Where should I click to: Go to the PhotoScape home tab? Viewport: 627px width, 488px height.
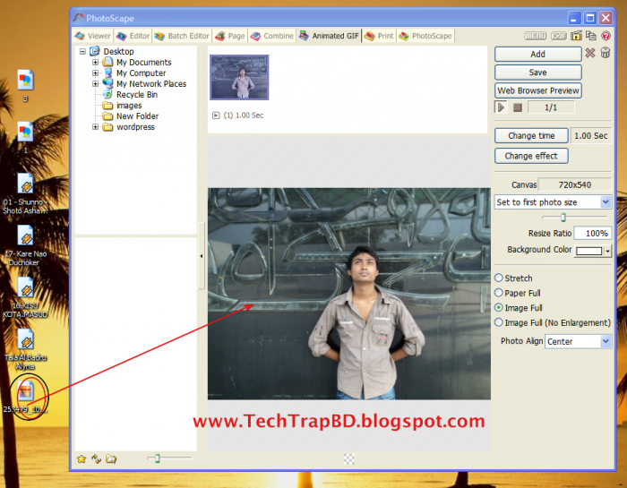tap(425, 36)
